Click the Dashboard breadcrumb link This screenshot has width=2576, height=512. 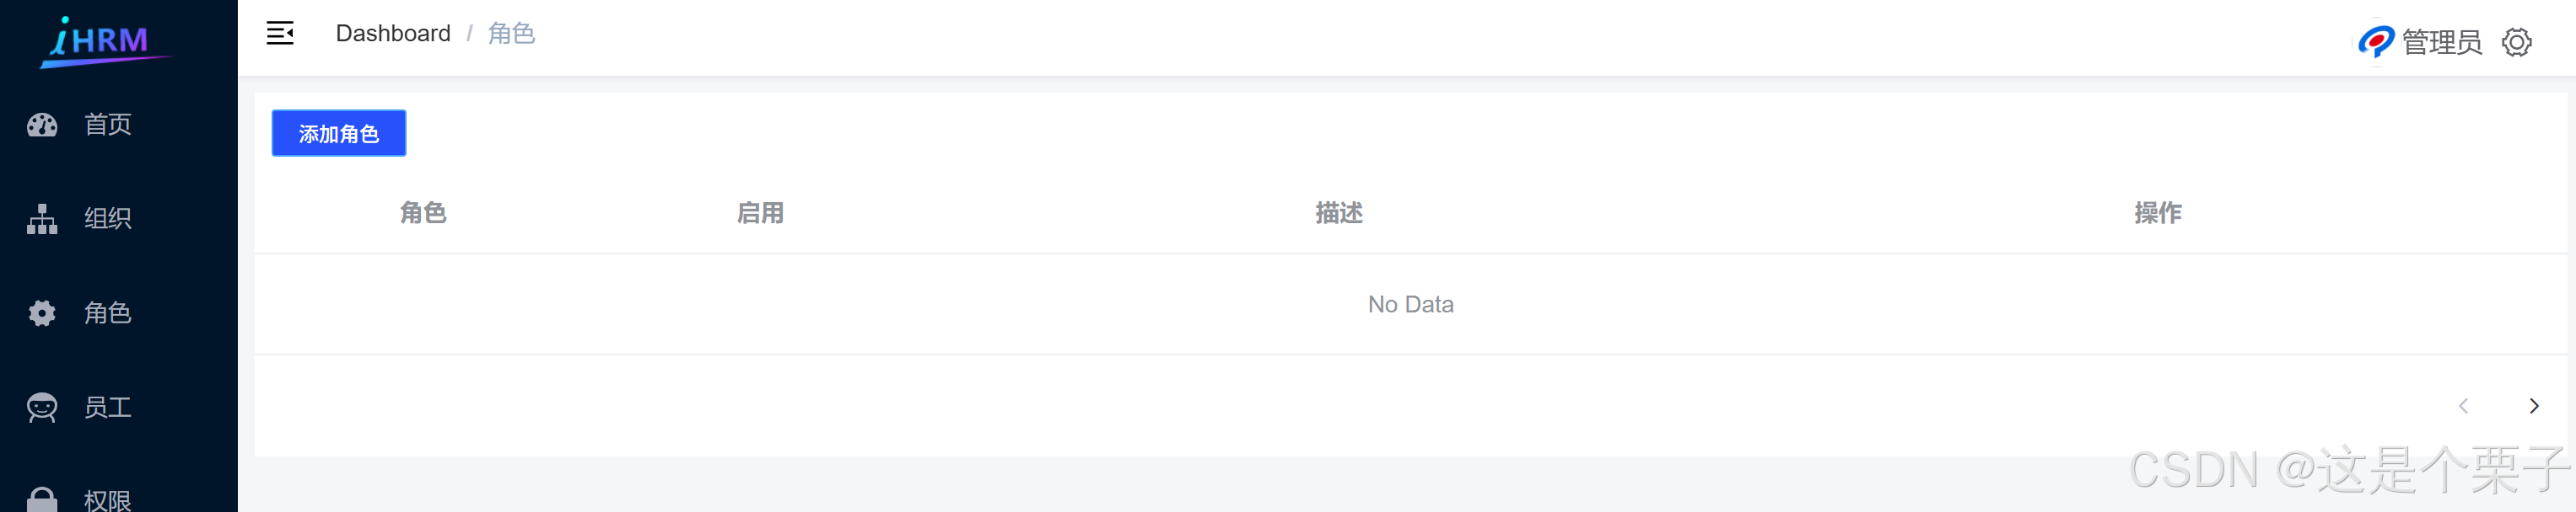[x=393, y=33]
